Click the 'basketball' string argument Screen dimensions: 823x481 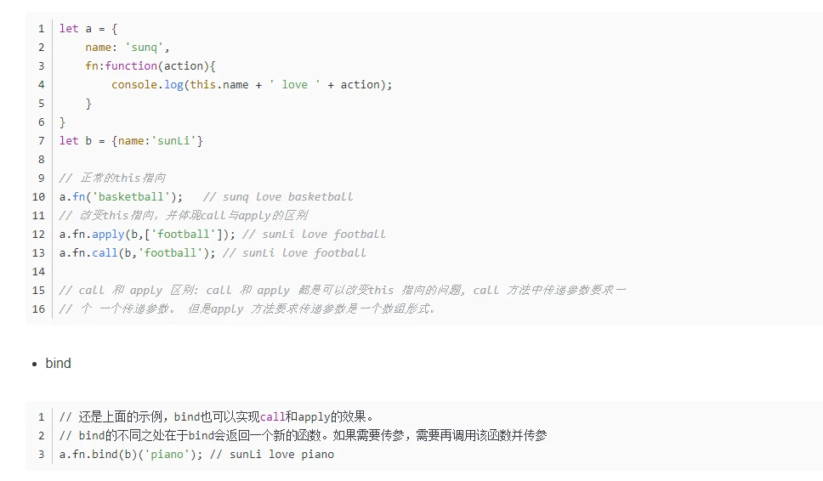(133, 197)
